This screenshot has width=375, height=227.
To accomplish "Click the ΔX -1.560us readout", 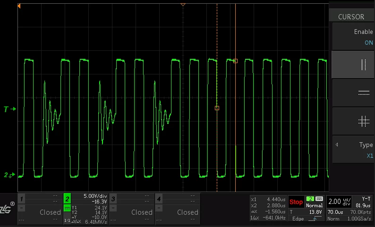I will (268, 211).
